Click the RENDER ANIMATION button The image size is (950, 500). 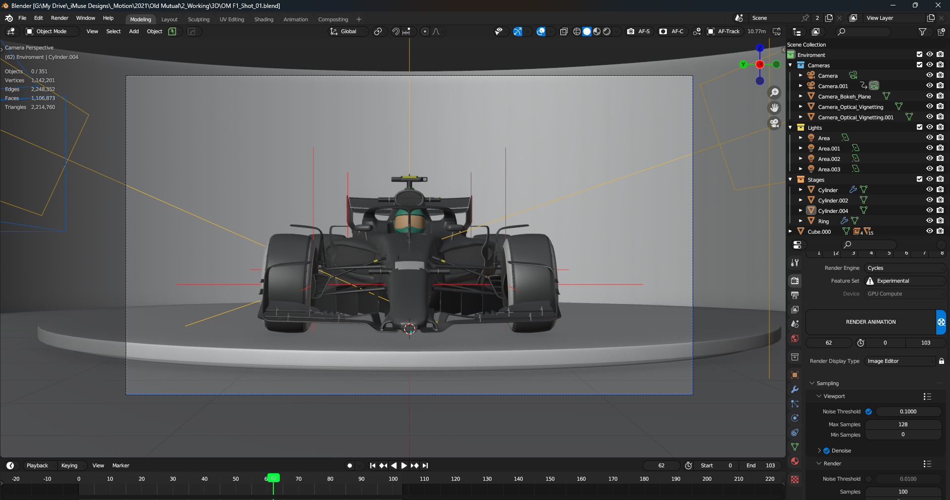coord(870,322)
